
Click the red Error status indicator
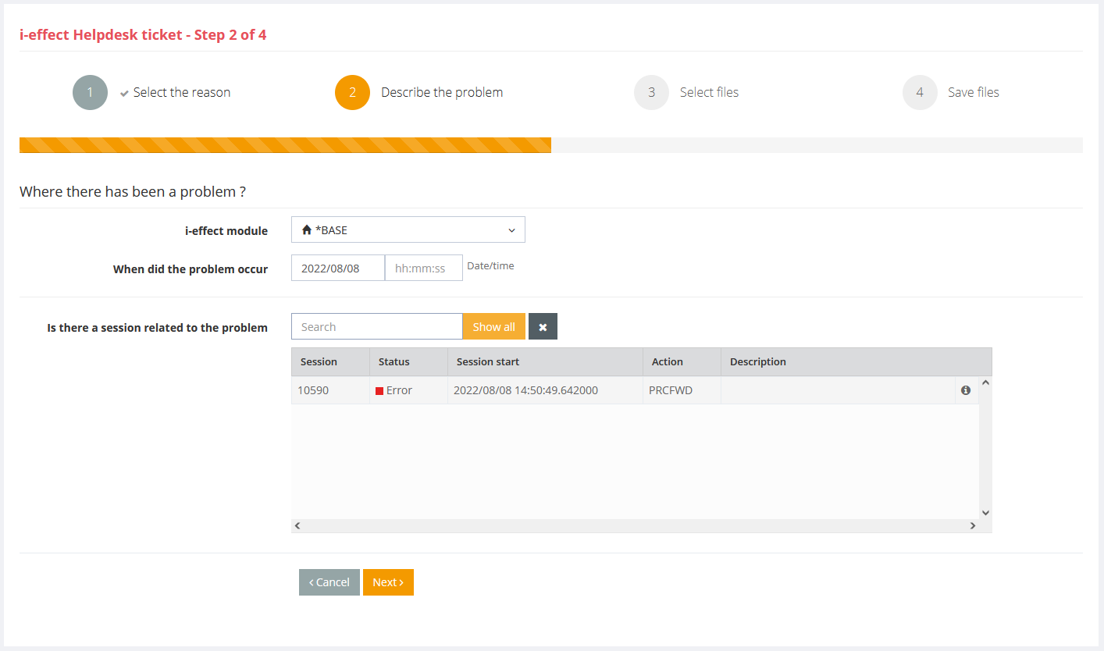coord(379,391)
